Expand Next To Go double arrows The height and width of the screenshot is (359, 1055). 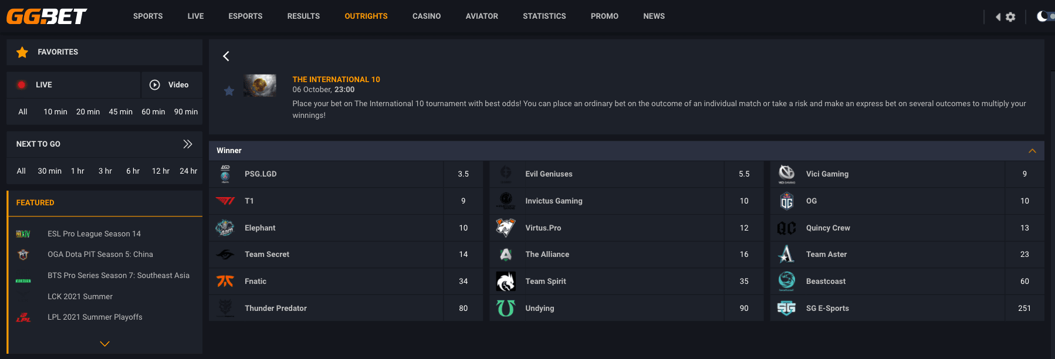(188, 144)
